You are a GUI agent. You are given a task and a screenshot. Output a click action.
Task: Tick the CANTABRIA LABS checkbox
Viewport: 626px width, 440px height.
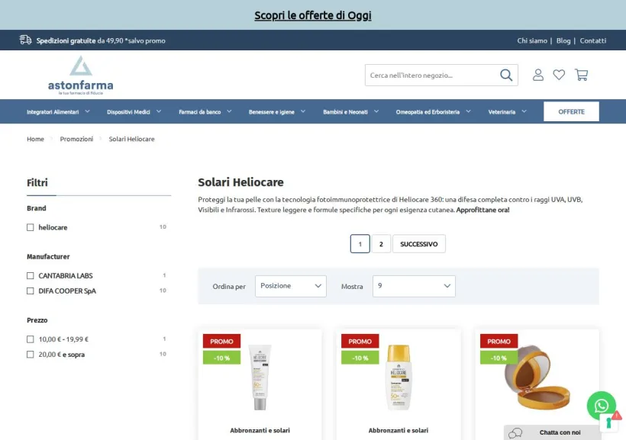click(x=31, y=275)
